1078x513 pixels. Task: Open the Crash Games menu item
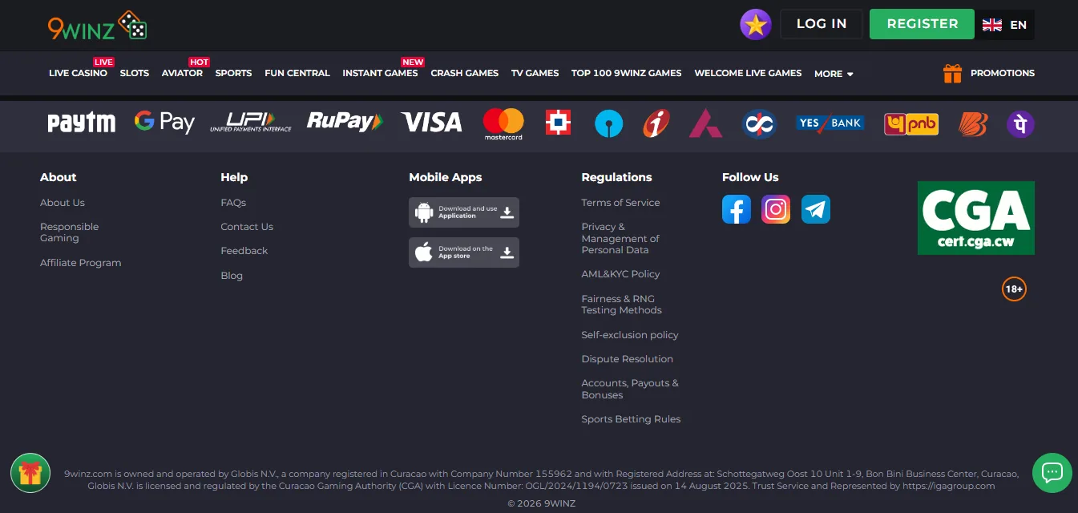click(465, 73)
